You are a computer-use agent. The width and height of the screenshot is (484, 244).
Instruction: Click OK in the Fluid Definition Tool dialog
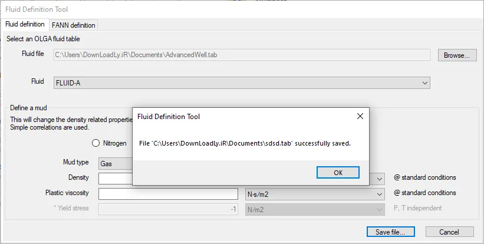pyautogui.click(x=338, y=173)
